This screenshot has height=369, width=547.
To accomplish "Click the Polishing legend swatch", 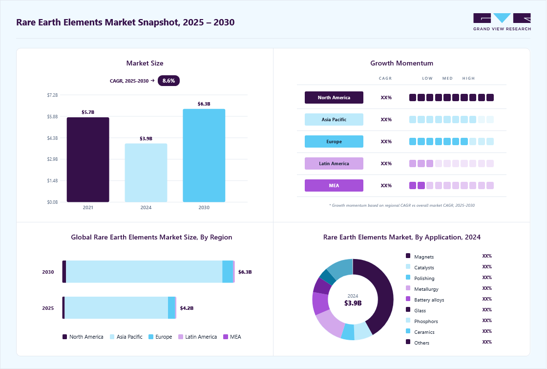I will tap(408, 277).
